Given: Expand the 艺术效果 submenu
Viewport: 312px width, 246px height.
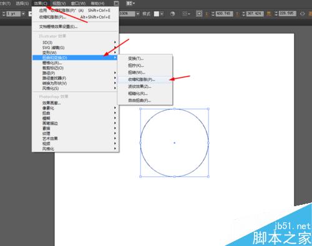Looking at the screenshot, I should pyautogui.click(x=76, y=138).
